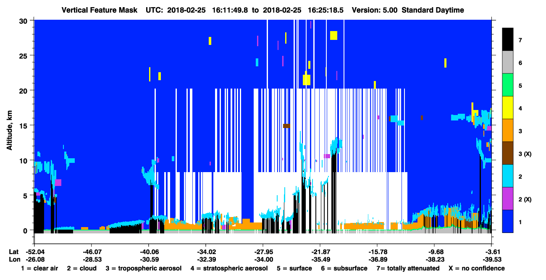Click the green surface legend swatch
The height and width of the screenshot is (280, 546).
tap(508, 85)
